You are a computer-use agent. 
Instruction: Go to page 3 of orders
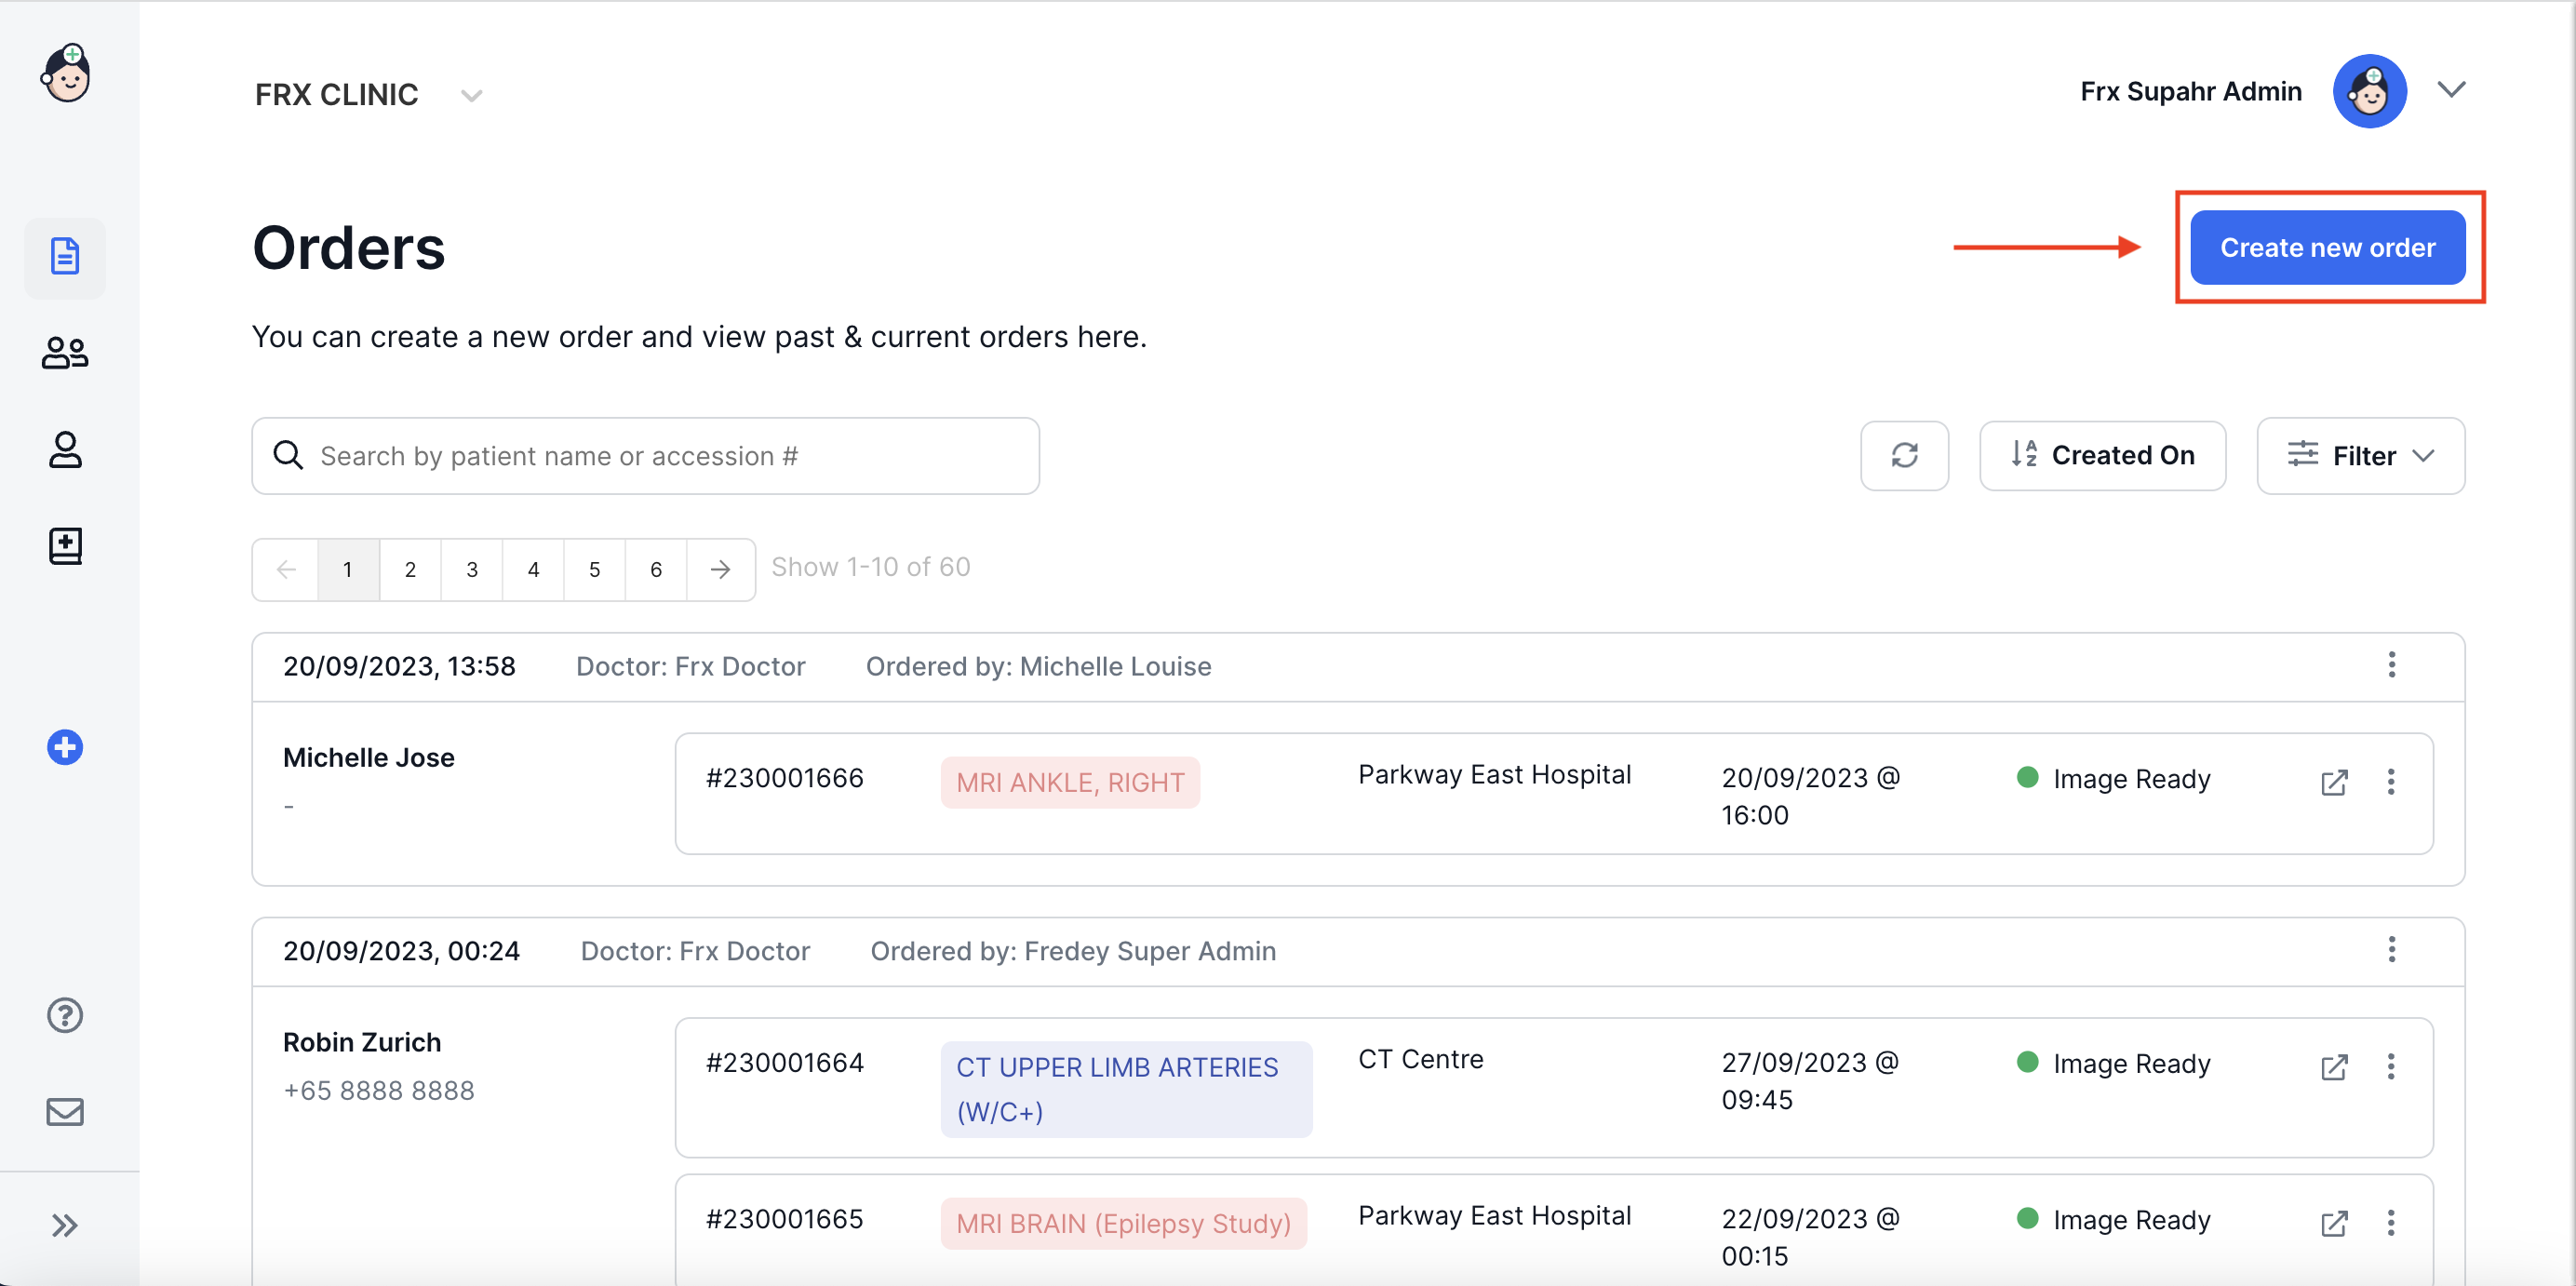[x=471, y=569]
